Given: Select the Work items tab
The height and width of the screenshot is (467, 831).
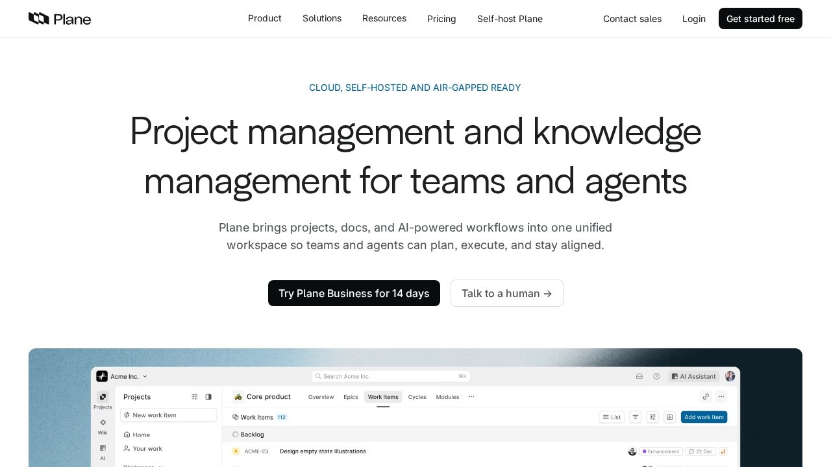Looking at the screenshot, I should [x=383, y=397].
